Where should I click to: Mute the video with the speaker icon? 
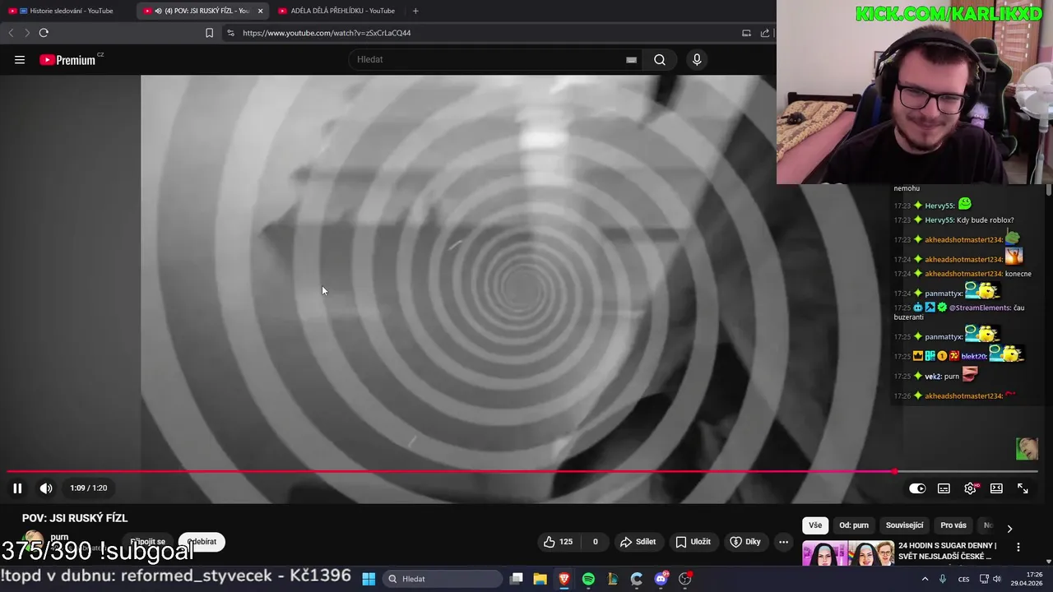(46, 488)
